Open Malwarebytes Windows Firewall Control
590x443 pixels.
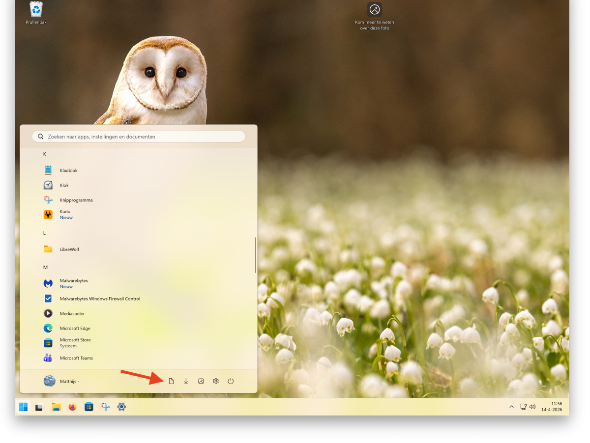tap(100, 299)
